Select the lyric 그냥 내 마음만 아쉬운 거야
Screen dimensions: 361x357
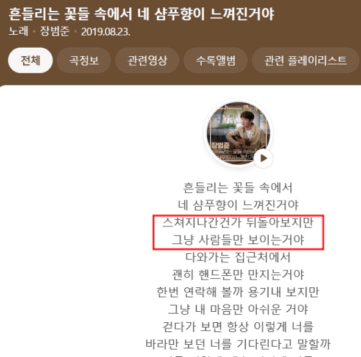[x=238, y=309]
